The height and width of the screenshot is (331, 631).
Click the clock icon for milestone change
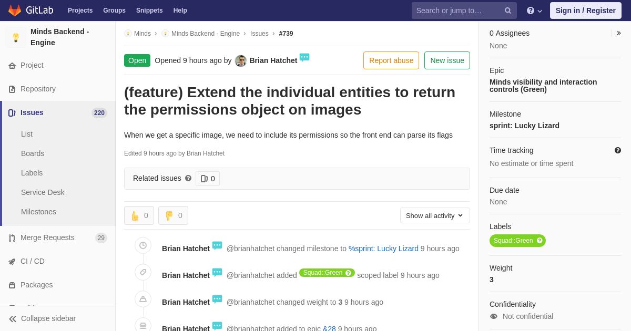tap(143, 245)
